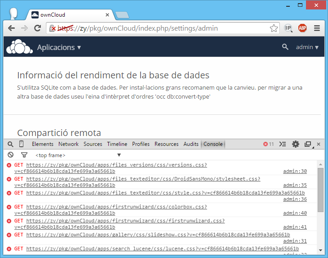The image size is (328, 258).
Task: Maximize the Chrome window
Action: click(300, 5)
